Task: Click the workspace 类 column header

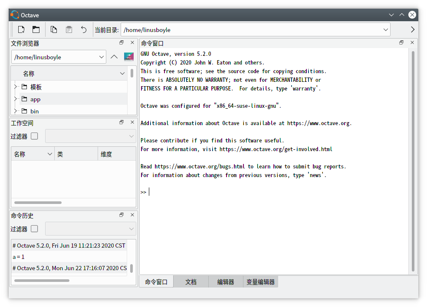Action: 76,154
